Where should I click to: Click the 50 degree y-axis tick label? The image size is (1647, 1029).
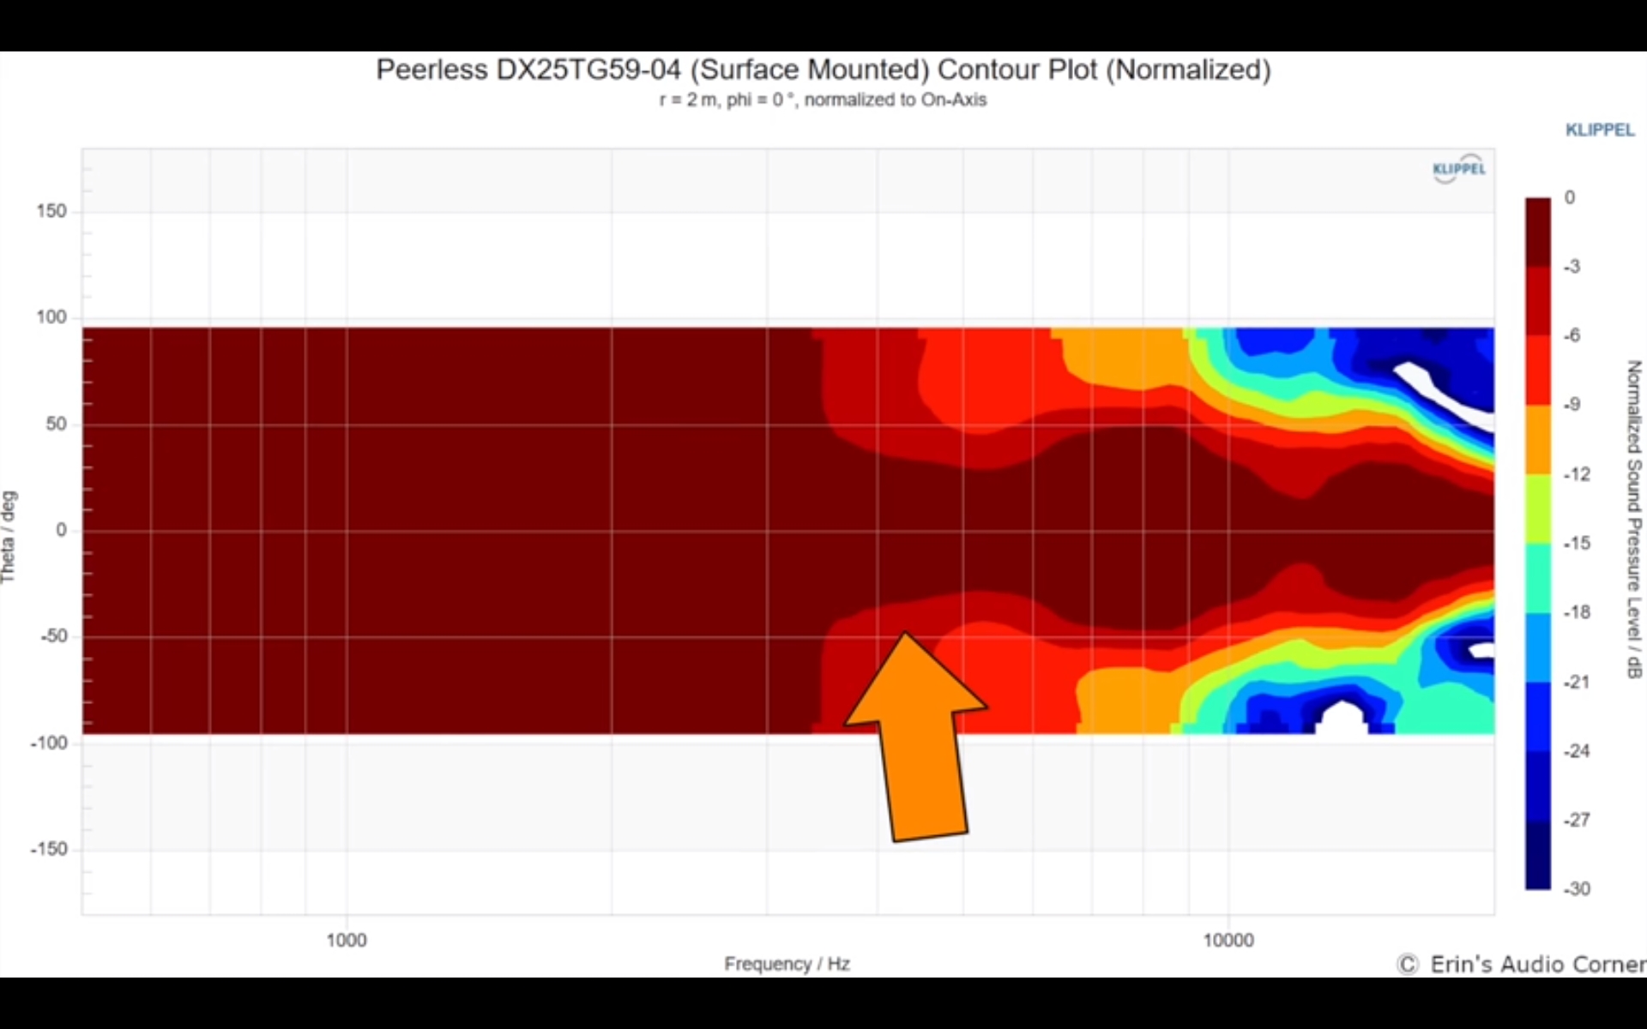pos(57,424)
